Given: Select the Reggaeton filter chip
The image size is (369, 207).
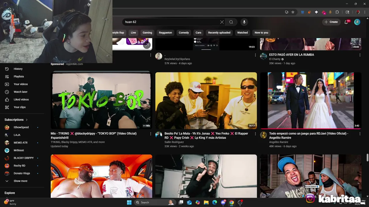Looking at the screenshot, I should 165,32.
